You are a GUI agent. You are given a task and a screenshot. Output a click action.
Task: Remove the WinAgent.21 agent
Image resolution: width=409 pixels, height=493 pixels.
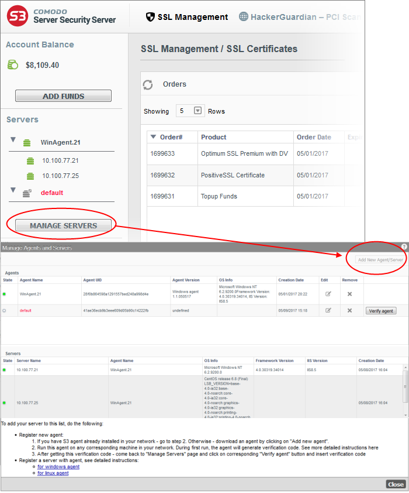tap(350, 294)
